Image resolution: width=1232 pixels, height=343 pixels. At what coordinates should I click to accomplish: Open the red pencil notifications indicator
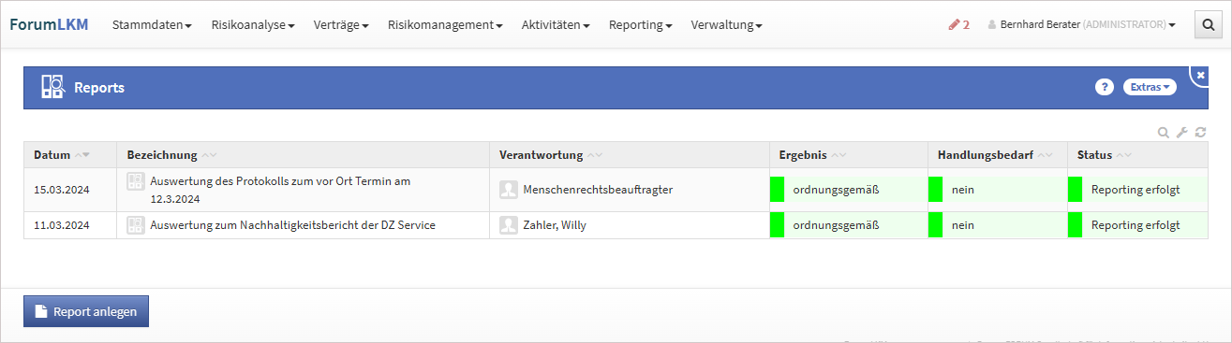[959, 24]
